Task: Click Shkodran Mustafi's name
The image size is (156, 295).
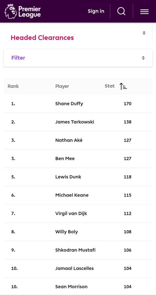Action: pyautogui.click(x=75, y=250)
